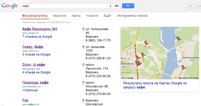Click red map pin C on map
This screenshot has height=106, width=201.
[183, 67]
